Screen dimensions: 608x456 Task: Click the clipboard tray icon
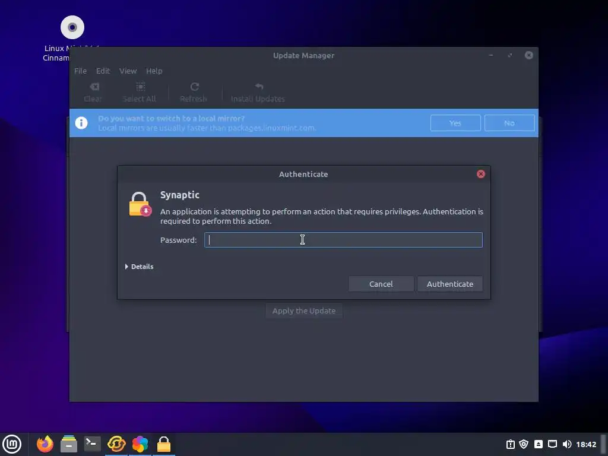coord(511,444)
